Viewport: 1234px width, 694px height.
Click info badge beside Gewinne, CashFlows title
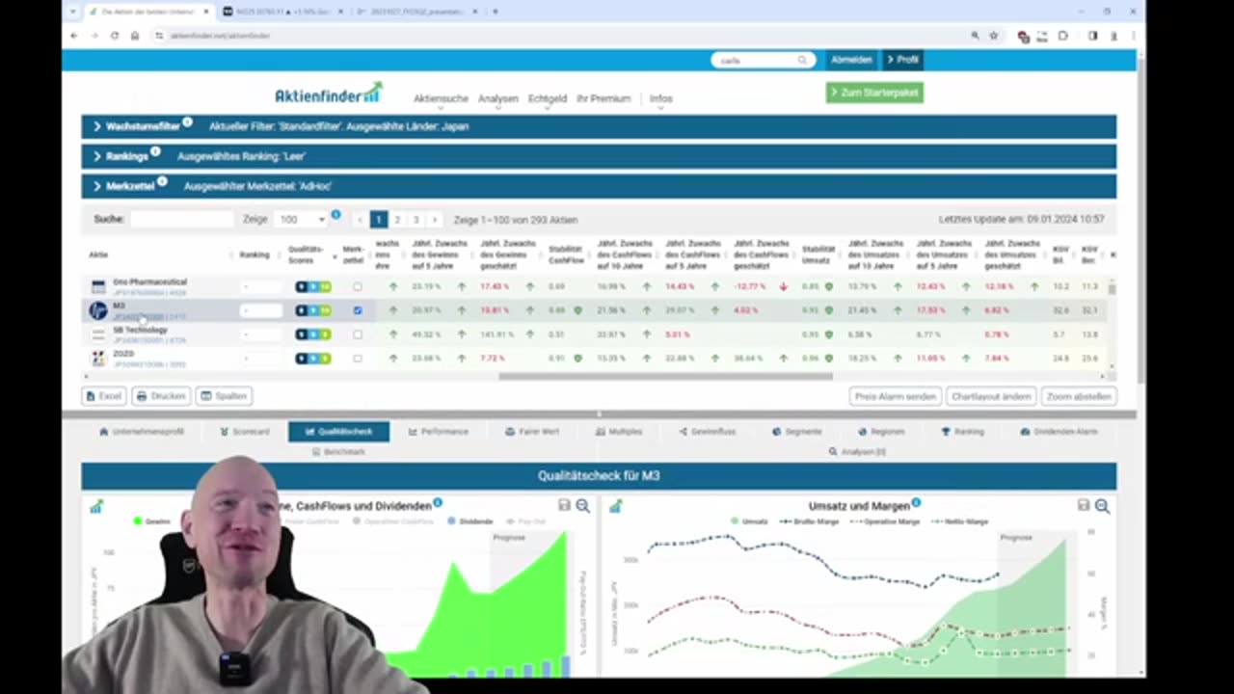(x=438, y=502)
